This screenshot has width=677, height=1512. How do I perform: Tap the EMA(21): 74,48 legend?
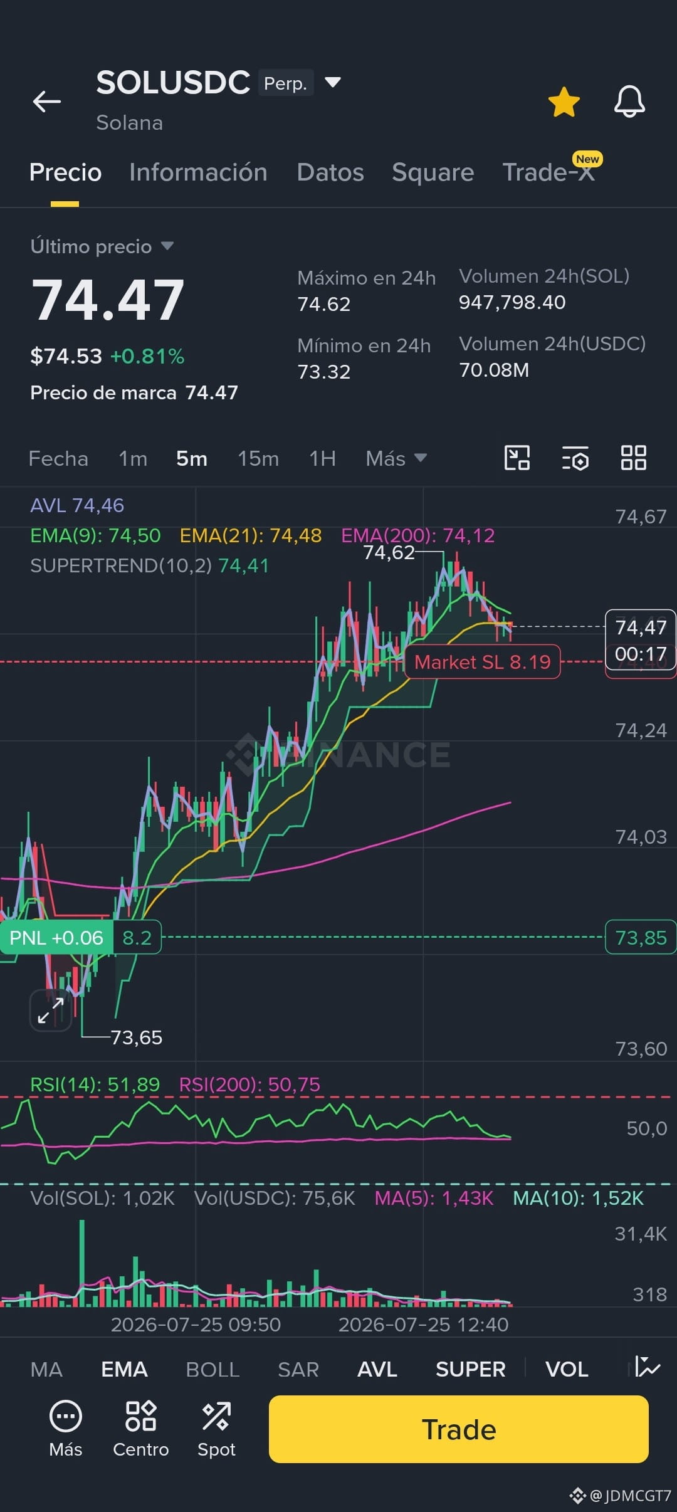(251, 535)
